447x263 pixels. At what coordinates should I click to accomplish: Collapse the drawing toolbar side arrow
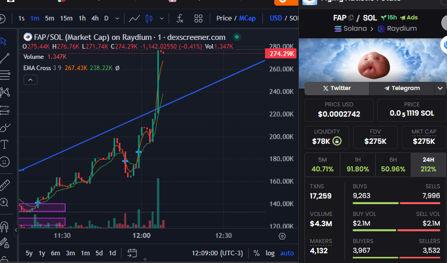click(x=16, y=230)
